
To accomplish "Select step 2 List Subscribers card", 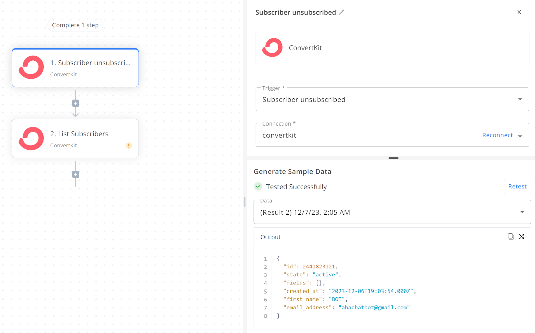I will coord(76,139).
